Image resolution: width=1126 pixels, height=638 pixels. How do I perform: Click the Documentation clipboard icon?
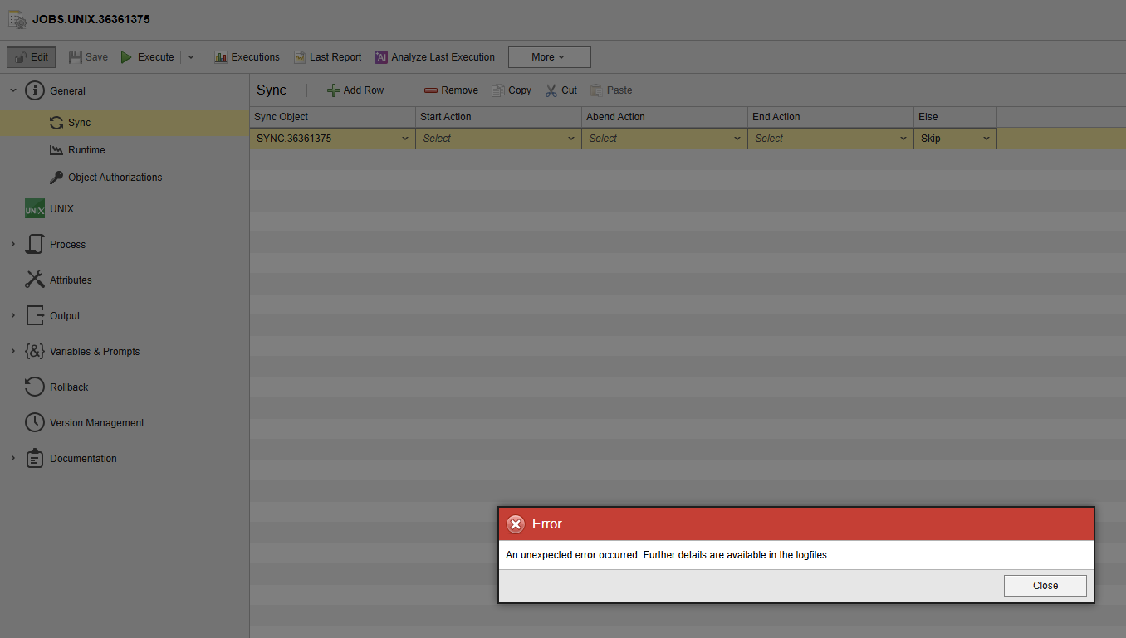point(34,458)
